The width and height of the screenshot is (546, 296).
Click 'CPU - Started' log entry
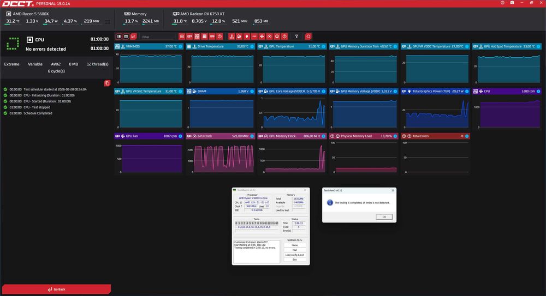47,101
